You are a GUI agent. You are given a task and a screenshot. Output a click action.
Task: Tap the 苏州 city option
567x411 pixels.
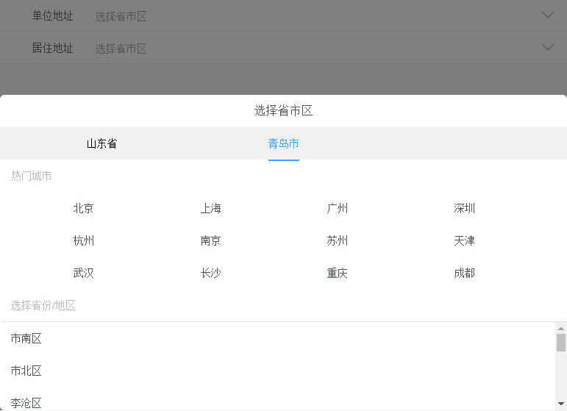[338, 240]
